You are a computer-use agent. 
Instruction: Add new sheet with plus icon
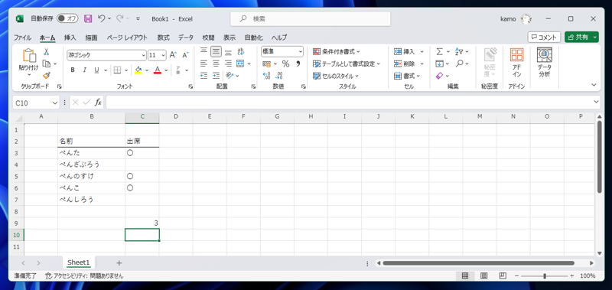point(119,263)
